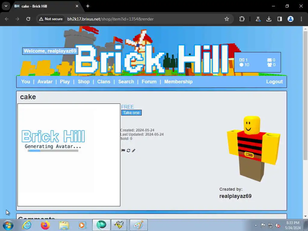This screenshot has height=231, width=308.
Task: Launch Internet Explorer from the taskbar
Action: click(27, 225)
